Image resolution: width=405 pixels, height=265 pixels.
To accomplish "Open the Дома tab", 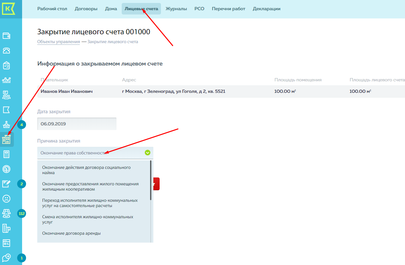I will [111, 9].
